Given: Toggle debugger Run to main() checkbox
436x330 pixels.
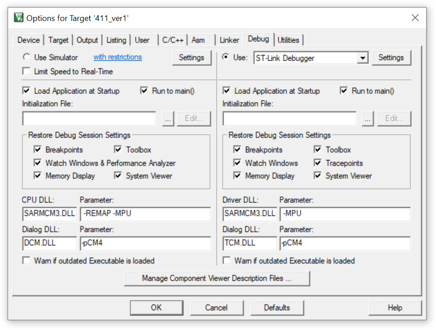Looking at the screenshot, I should [x=344, y=91].
